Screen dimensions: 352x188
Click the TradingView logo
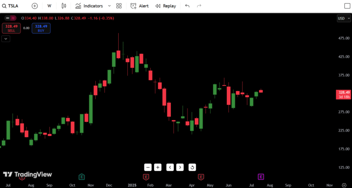(x=27, y=175)
